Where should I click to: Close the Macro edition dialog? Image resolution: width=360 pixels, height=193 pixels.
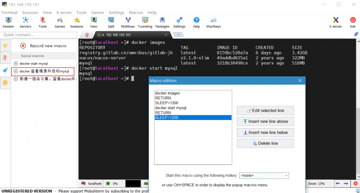[x=300, y=81]
